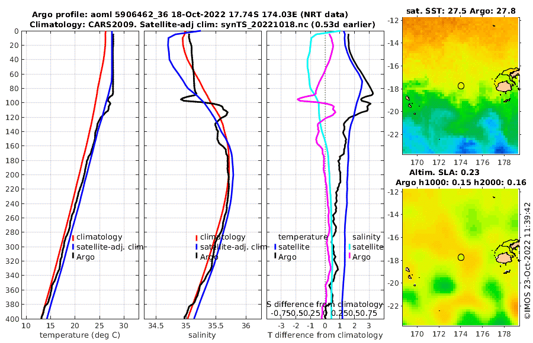Click the red climatology legend marker in temperature panel
533x343 pixels.
(x=73, y=237)
